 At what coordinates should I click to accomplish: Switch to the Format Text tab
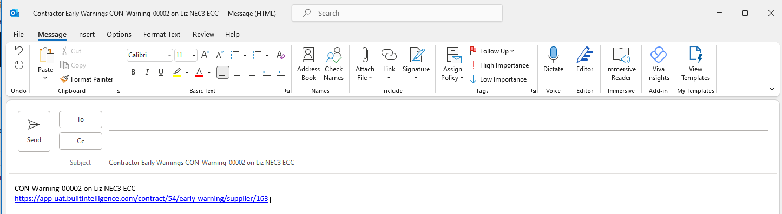coord(162,34)
